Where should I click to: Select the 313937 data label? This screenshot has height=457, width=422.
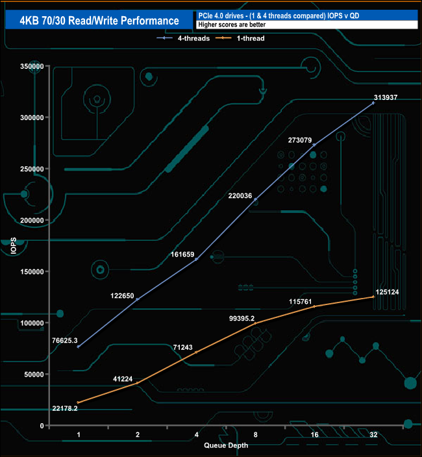(x=386, y=97)
